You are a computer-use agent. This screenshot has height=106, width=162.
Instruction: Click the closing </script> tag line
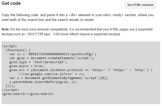(x=10, y=90)
